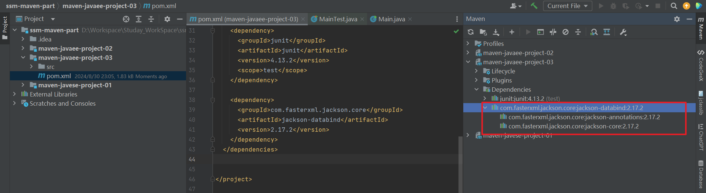This screenshot has width=706, height=193.
Task: Open the CodeGeeX side panel button
Action: 701,66
